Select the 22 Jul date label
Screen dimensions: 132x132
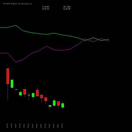(x=37, y=126)
